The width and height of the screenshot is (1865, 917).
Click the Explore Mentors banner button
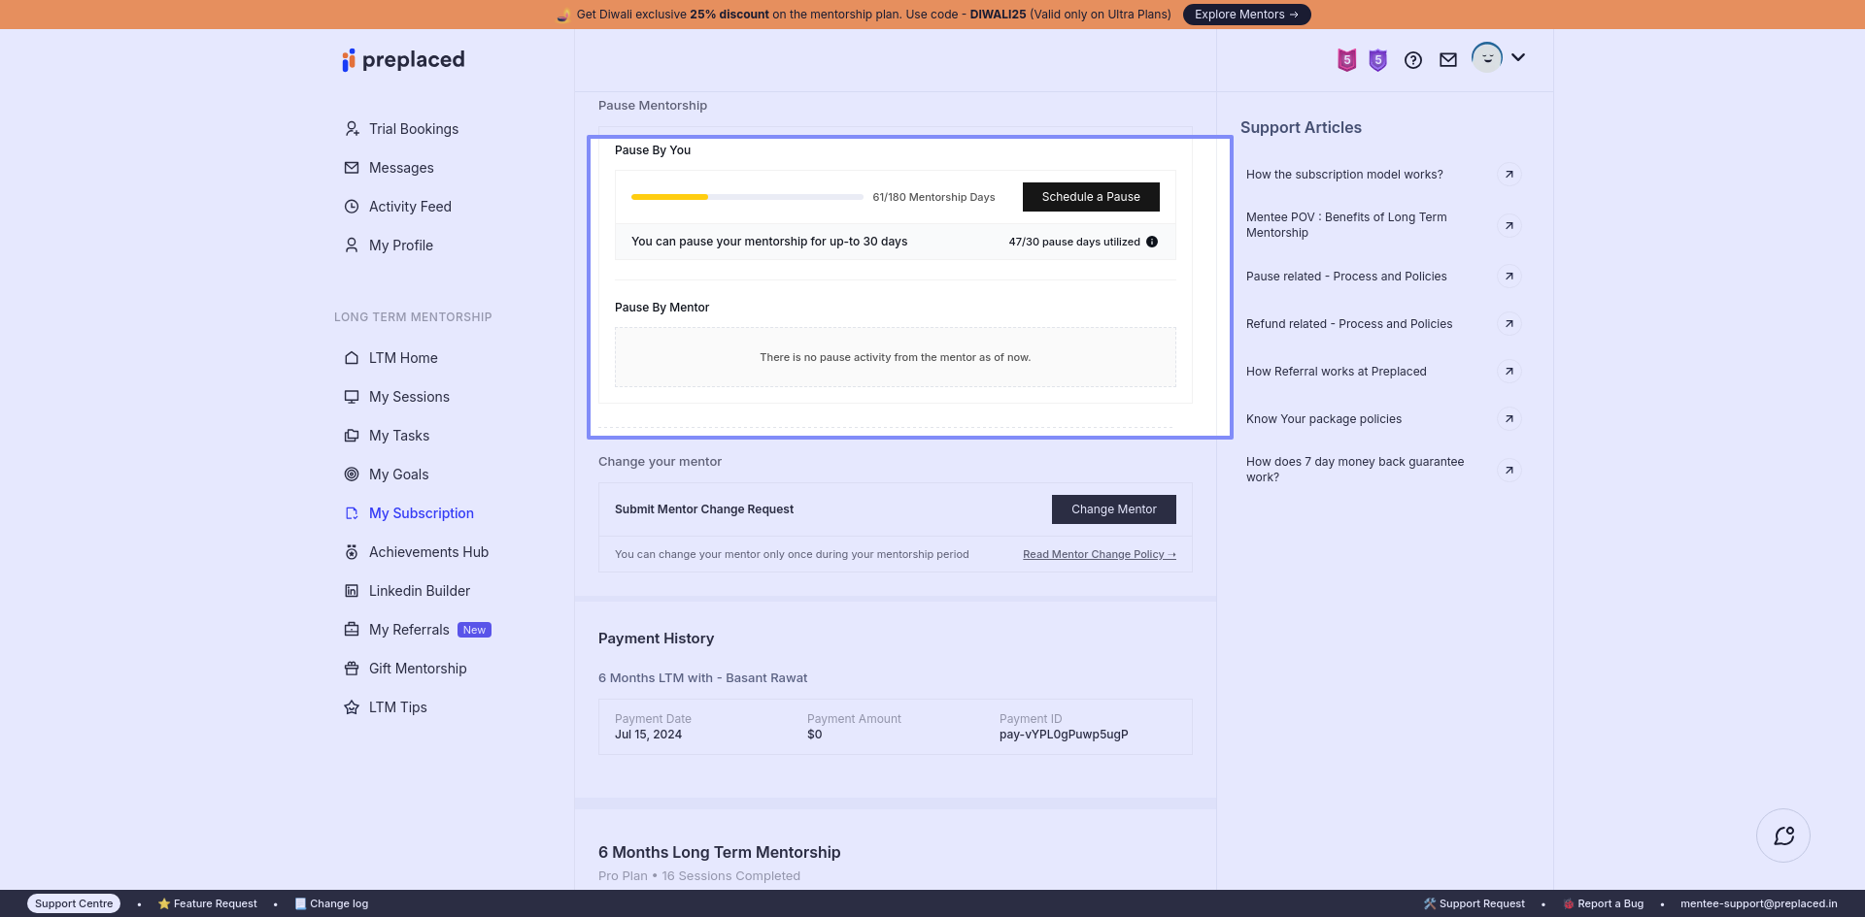[1246, 15]
